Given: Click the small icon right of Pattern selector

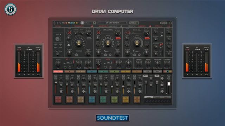Looking at the screenshot, I should (94, 23).
